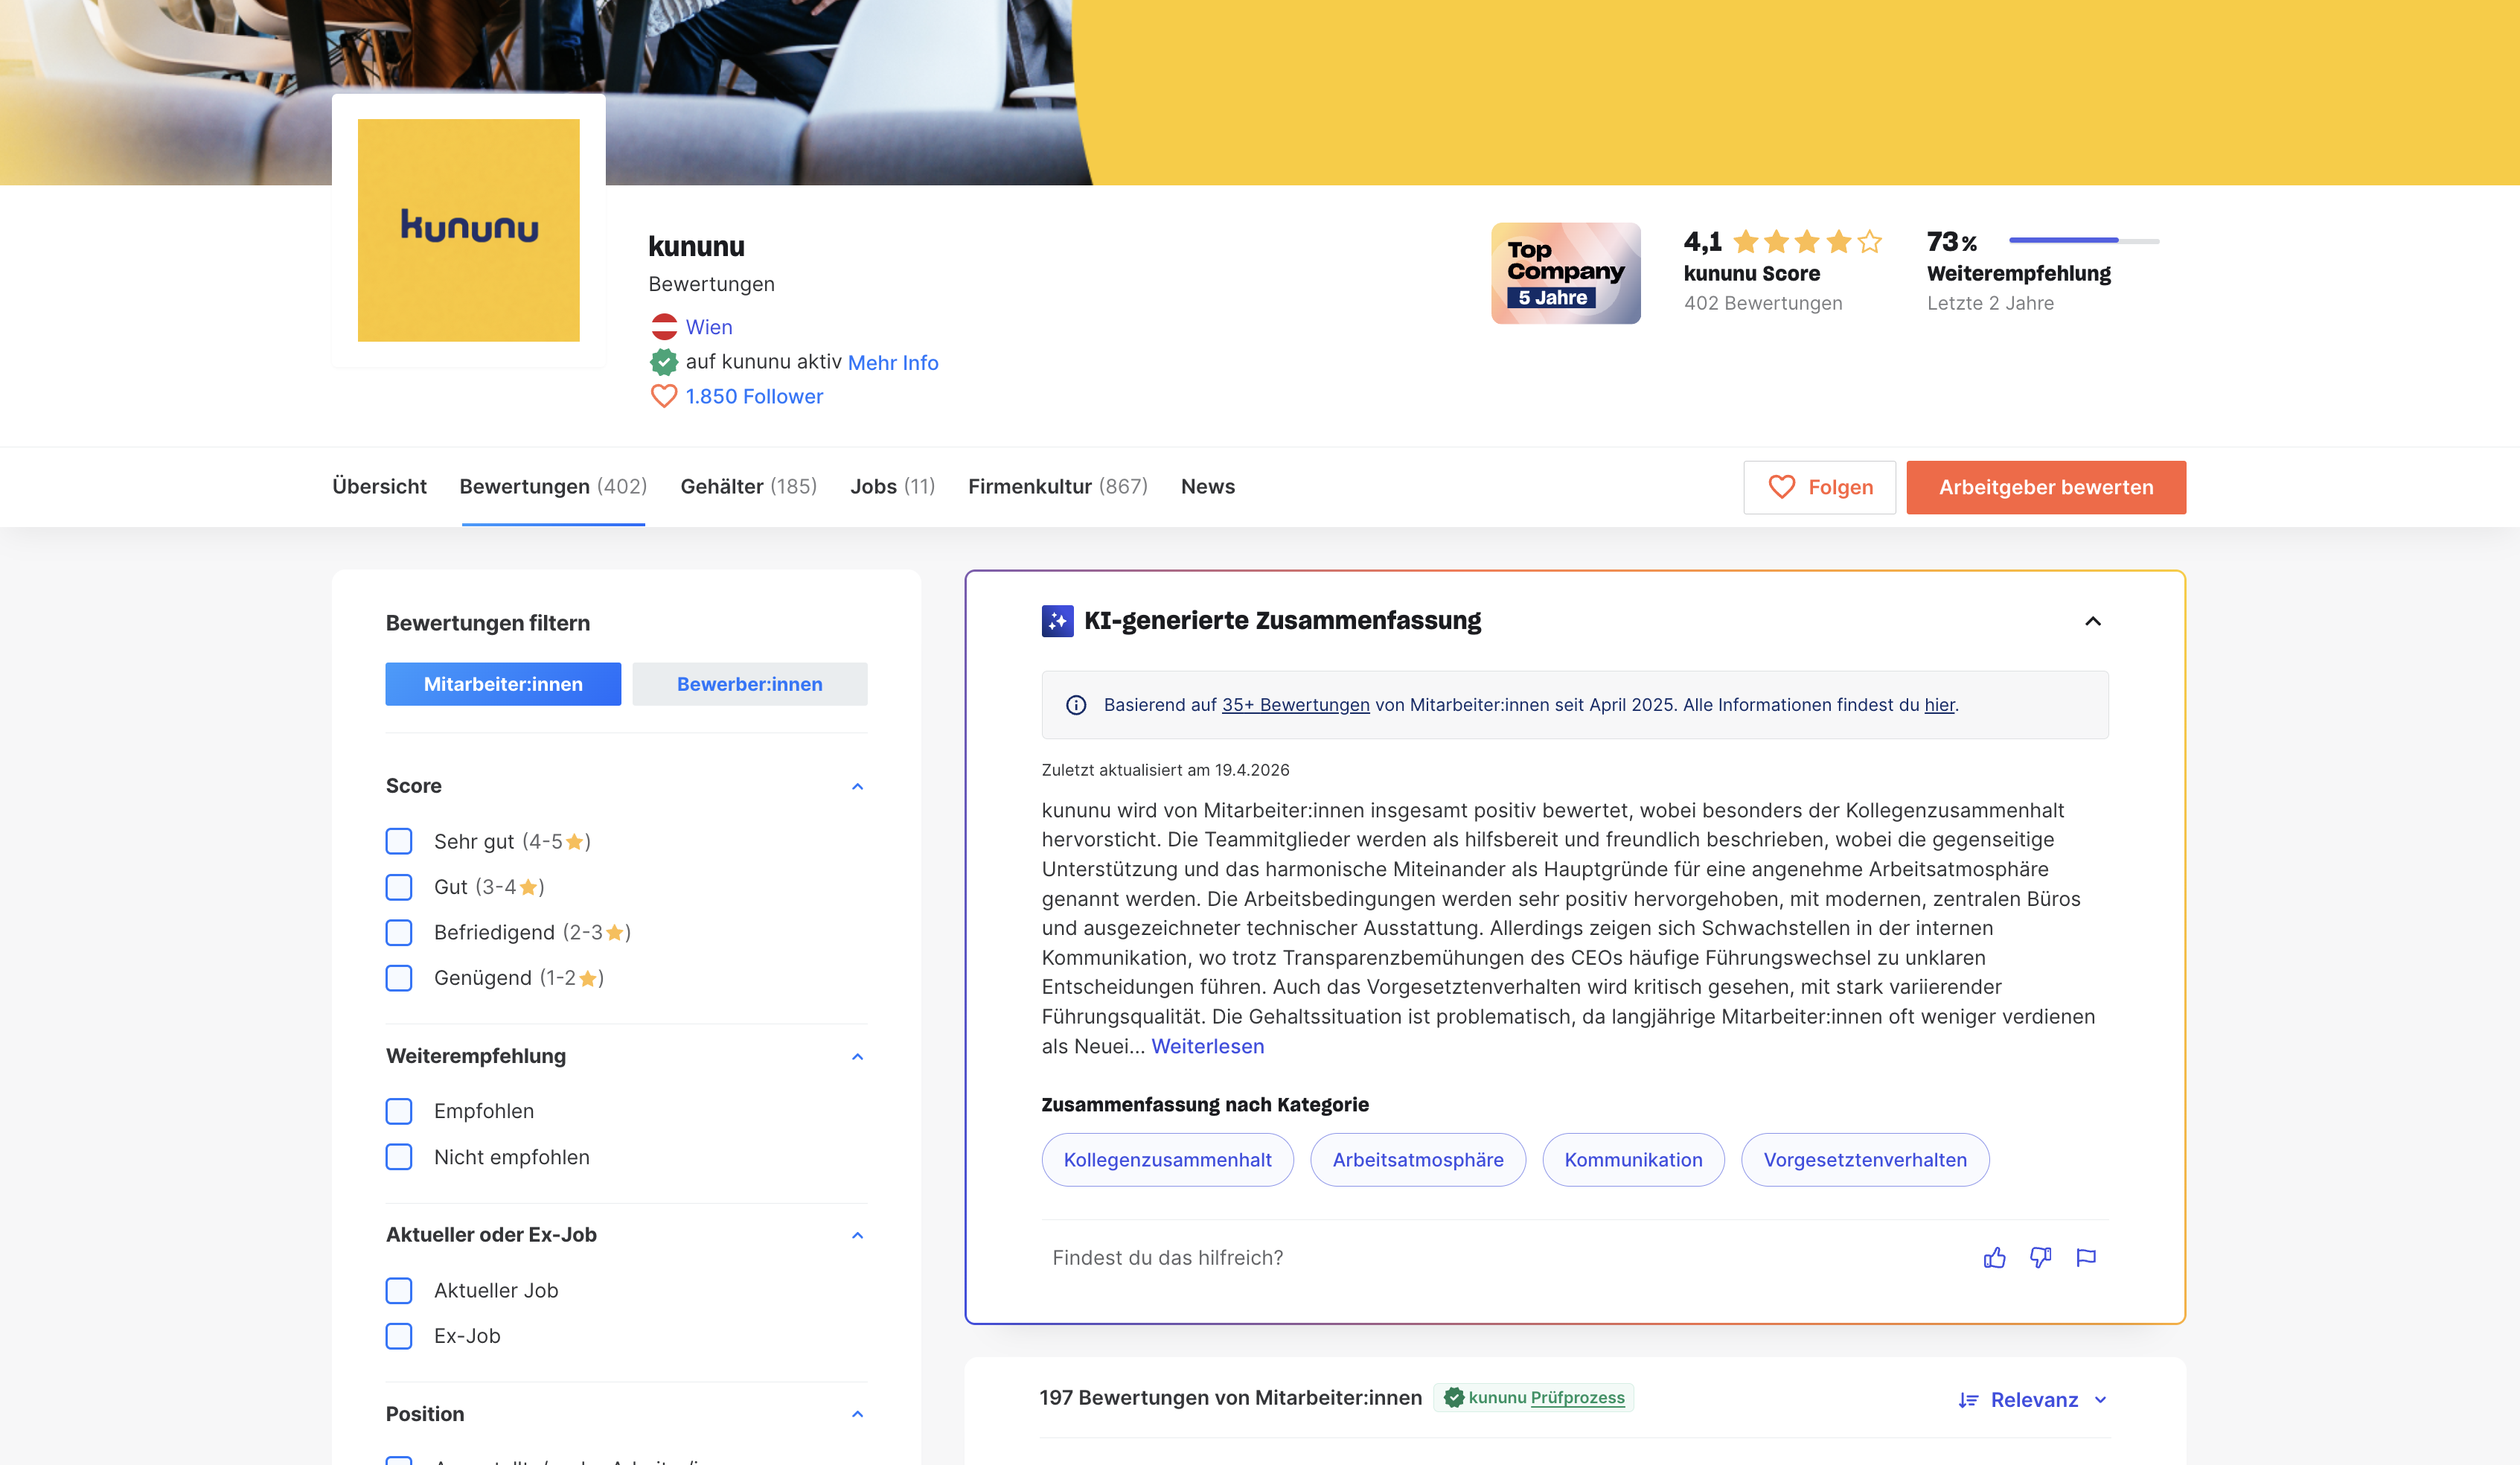The image size is (2520, 1465).
Task: Expand summary text via Weiterlesen
Action: click(1207, 1046)
